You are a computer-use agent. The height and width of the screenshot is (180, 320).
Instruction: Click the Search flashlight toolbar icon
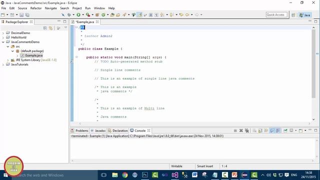click(124, 15)
